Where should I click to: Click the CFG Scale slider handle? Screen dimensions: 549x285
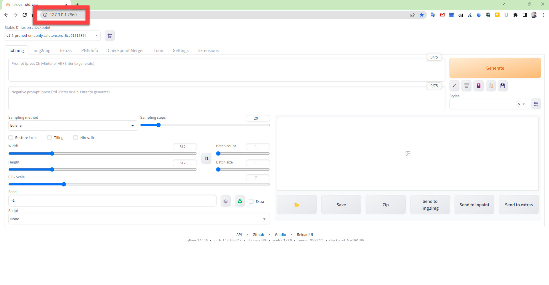click(x=64, y=184)
